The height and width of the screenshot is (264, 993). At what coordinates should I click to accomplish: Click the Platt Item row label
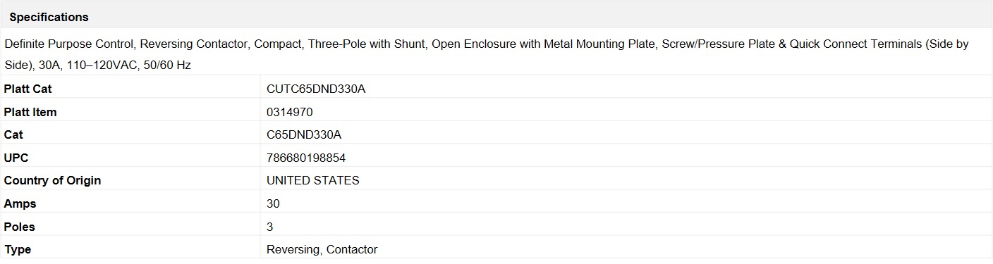tap(30, 112)
